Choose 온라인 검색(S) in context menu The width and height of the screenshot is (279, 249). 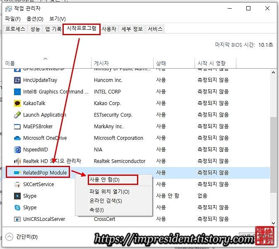click(x=106, y=201)
